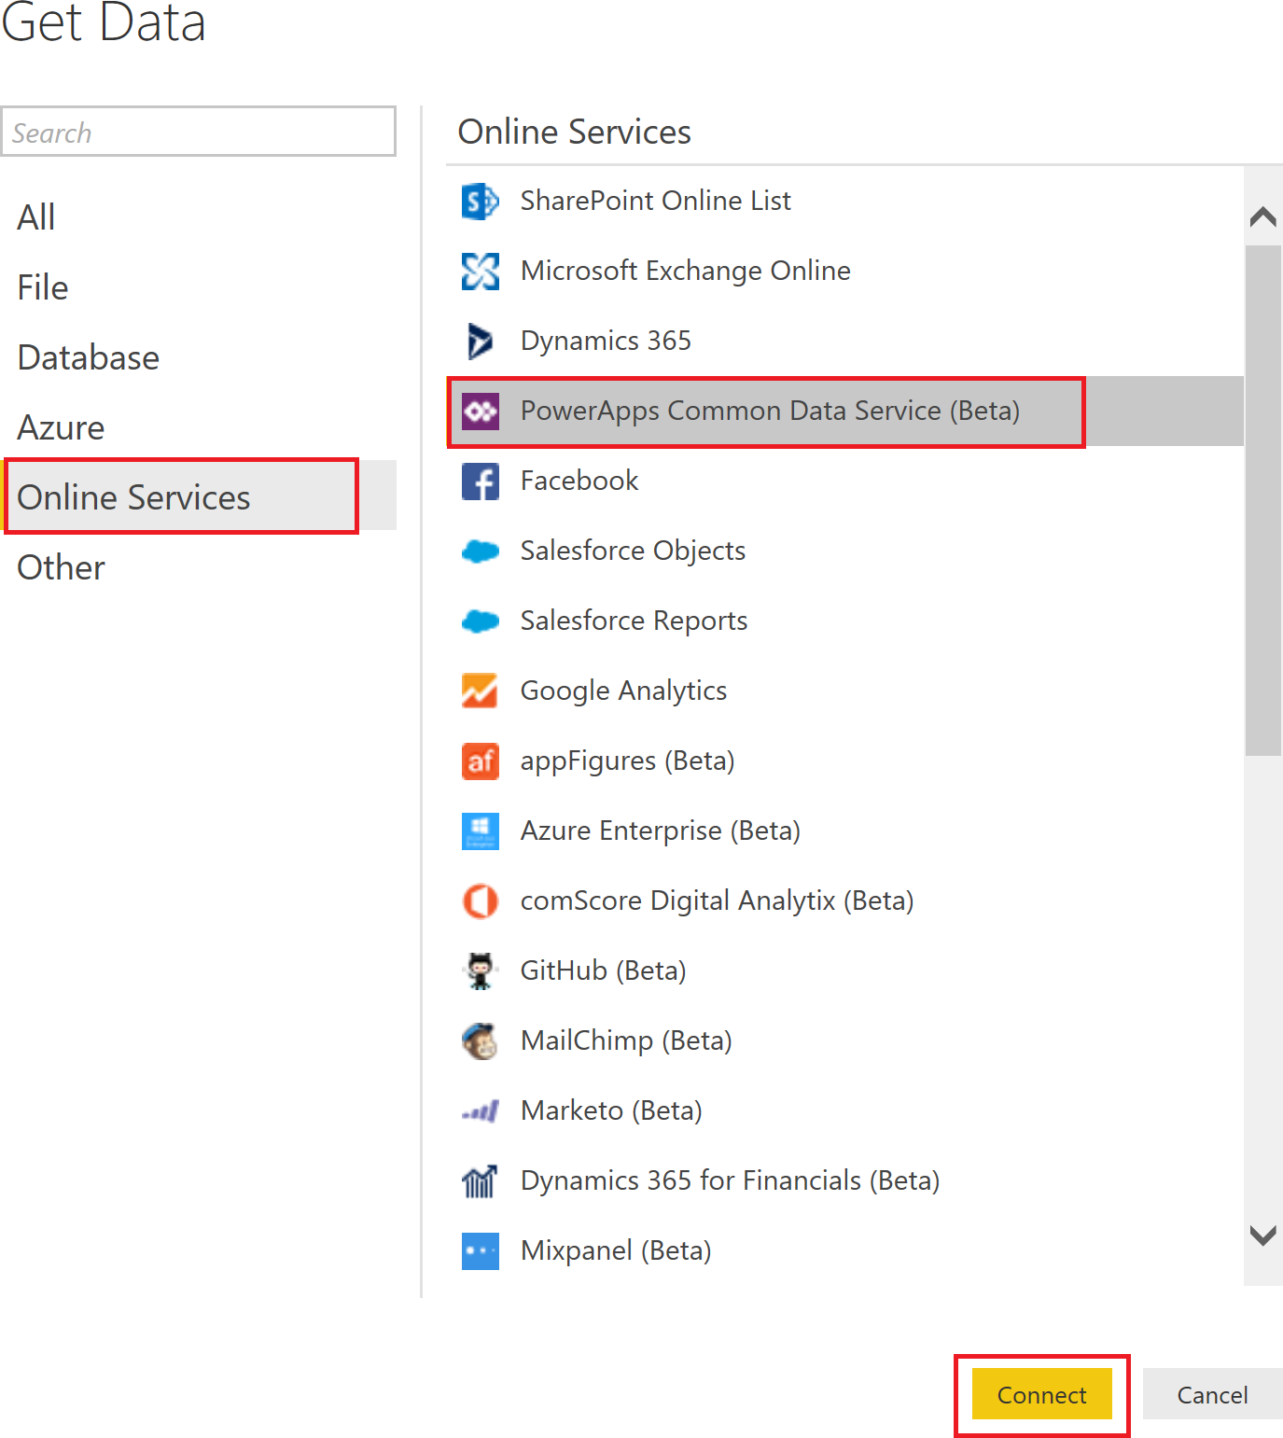Select PowerApps Common Data Service (Beta) text
The height and width of the screenshot is (1438, 1283).
click(770, 411)
